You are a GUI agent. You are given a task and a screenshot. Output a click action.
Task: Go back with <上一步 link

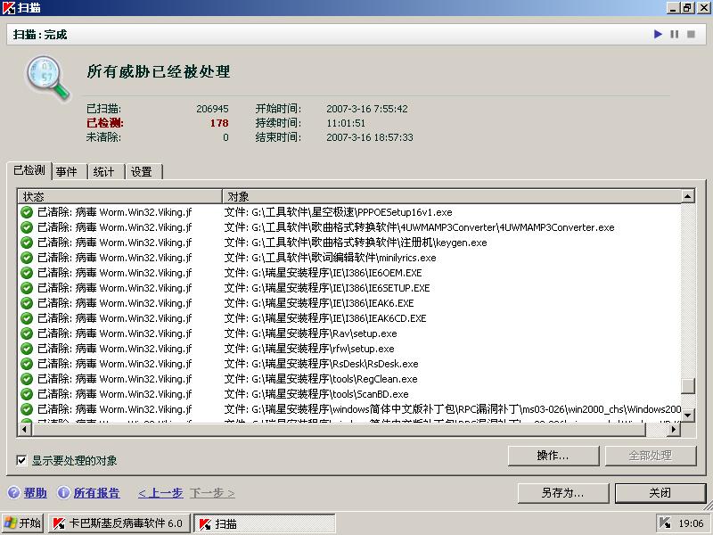(160, 493)
